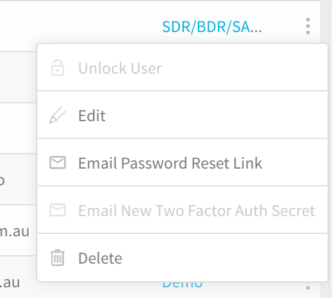Screen dimensions: 333x298
Task: Select the Unlock User menu entry
Action: pyautogui.click(x=183, y=68)
